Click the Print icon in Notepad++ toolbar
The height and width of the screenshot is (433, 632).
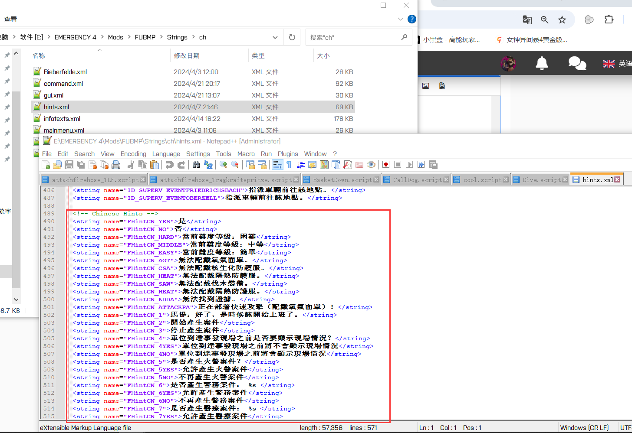point(116,165)
